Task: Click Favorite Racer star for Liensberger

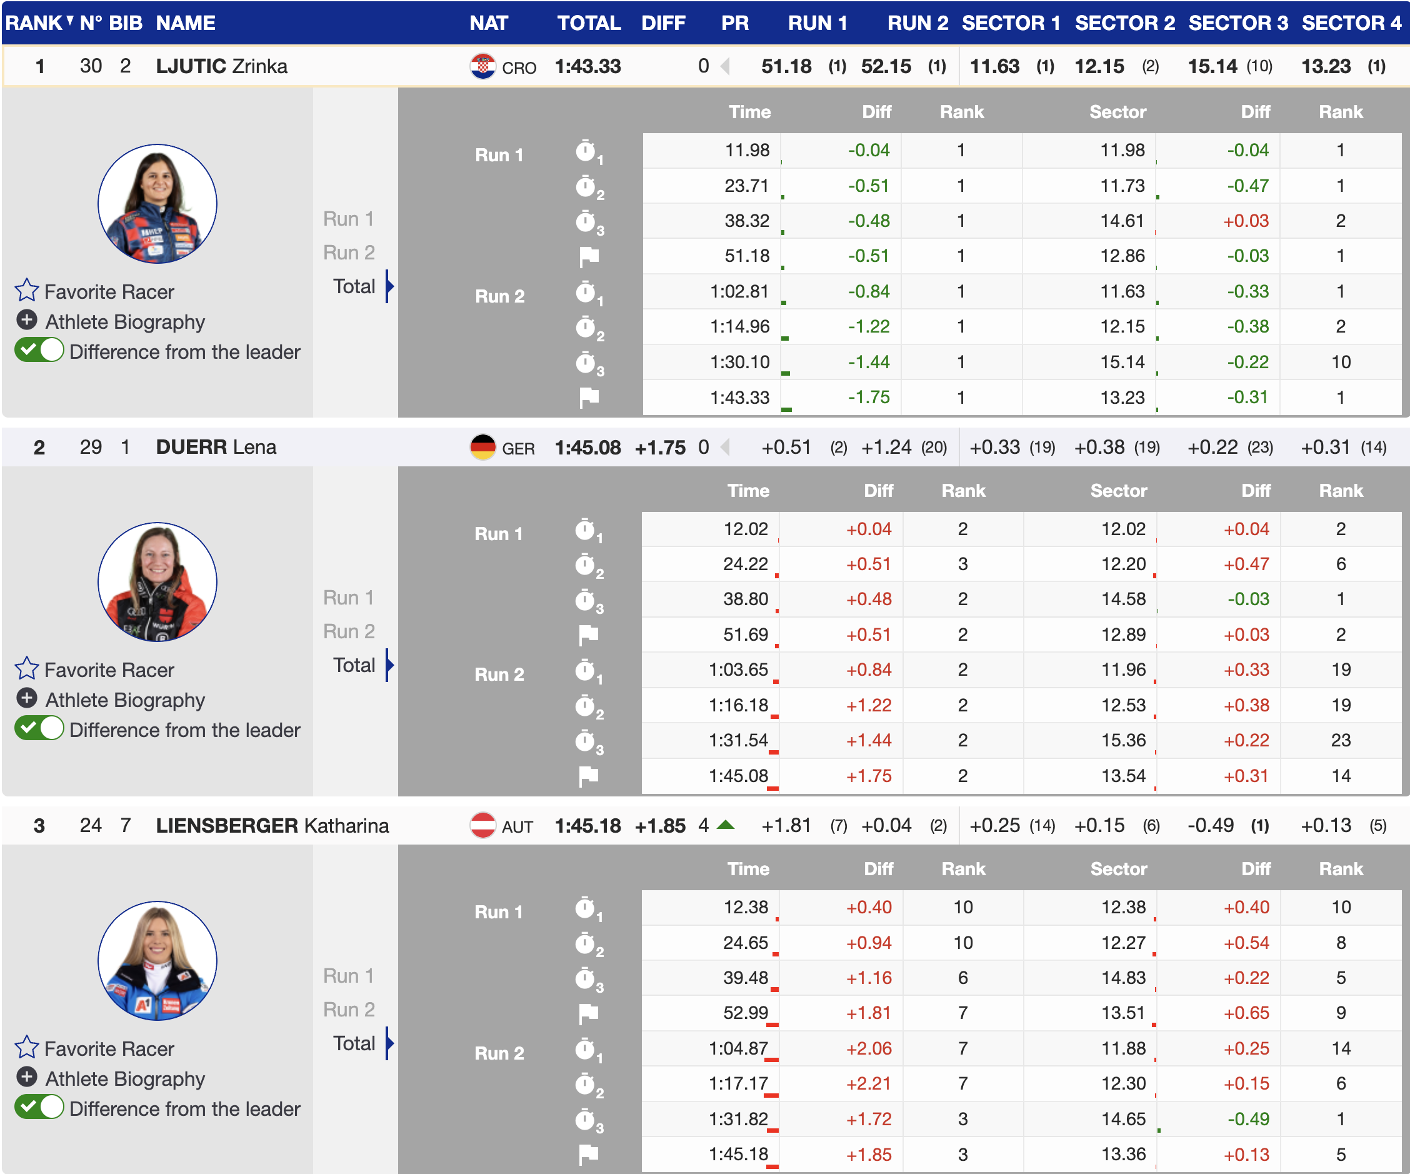Action: tap(27, 1048)
